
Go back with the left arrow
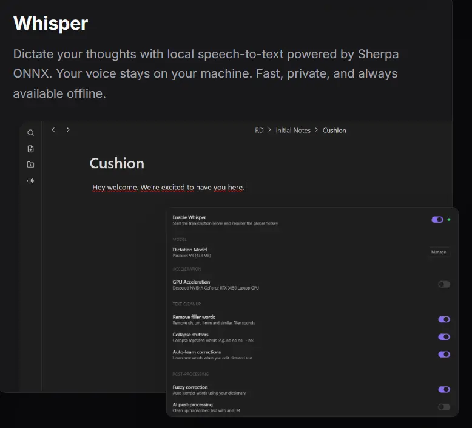click(53, 130)
